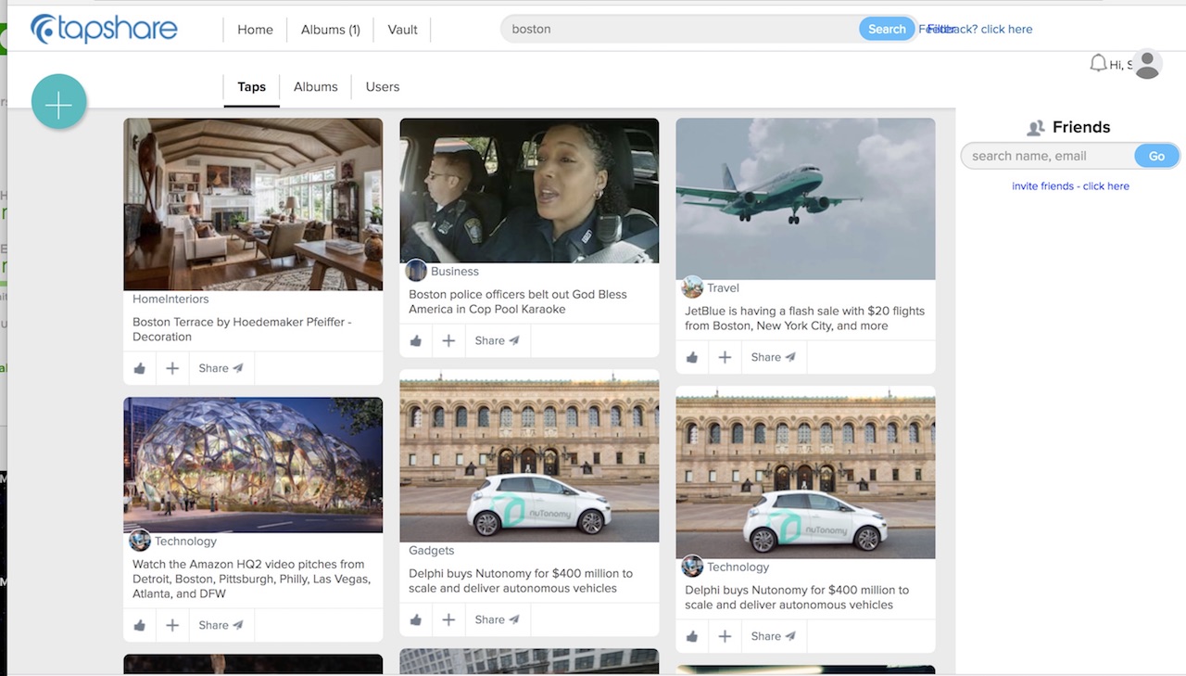The width and height of the screenshot is (1186, 676).
Task: Open the Boston Terrace by Hoedemaker Pfeiffer title
Action: pos(242,329)
